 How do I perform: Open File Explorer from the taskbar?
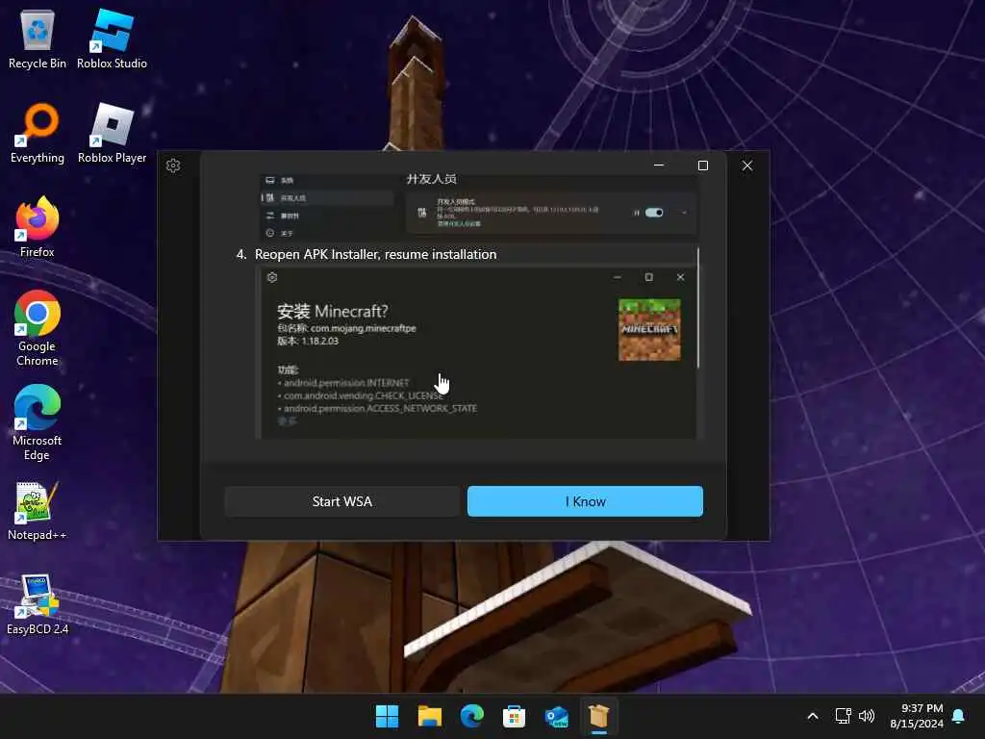(430, 716)
